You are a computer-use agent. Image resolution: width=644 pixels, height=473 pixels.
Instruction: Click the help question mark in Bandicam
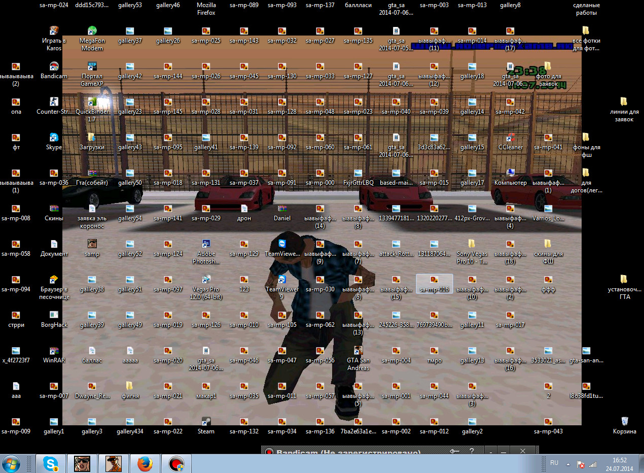point(472,451)
